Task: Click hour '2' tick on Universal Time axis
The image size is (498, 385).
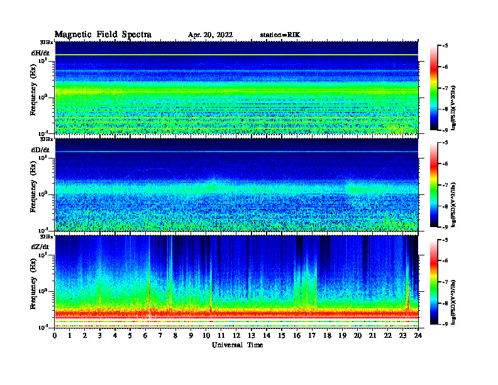Action: coord(85,335)
